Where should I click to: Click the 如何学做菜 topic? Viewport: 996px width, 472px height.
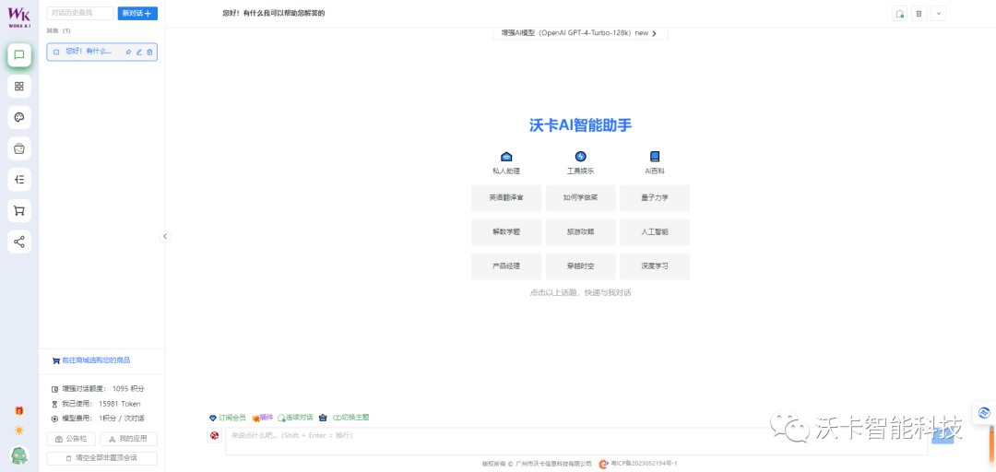click(x=581, y=198)
